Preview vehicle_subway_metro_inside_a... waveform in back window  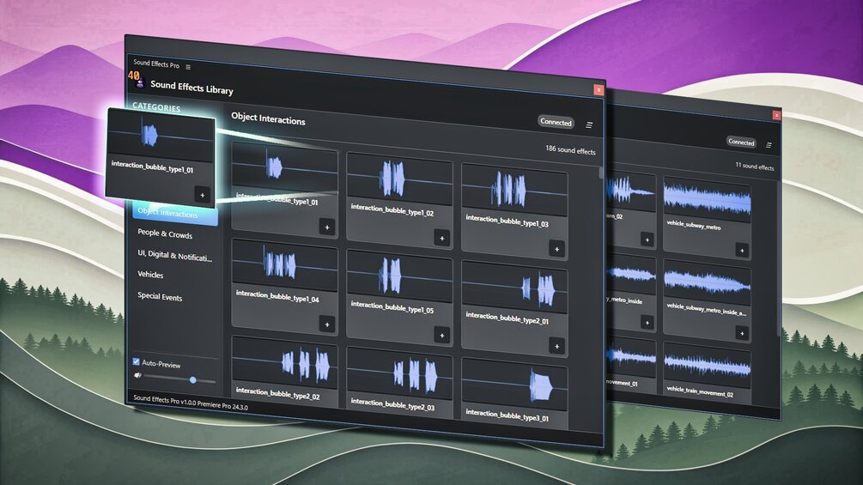pos(708,282)
